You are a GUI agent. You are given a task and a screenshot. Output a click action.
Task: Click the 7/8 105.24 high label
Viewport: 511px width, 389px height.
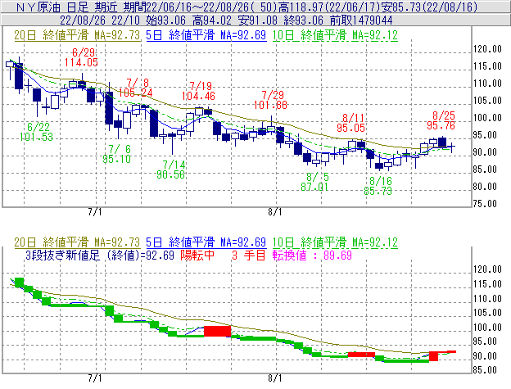point(136,88)
